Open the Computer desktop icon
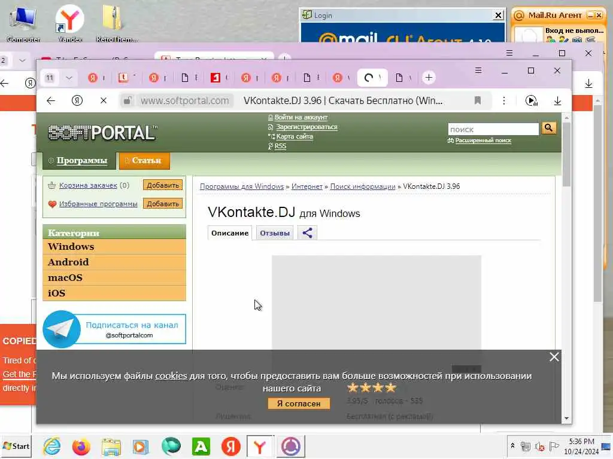 (23, 23)
